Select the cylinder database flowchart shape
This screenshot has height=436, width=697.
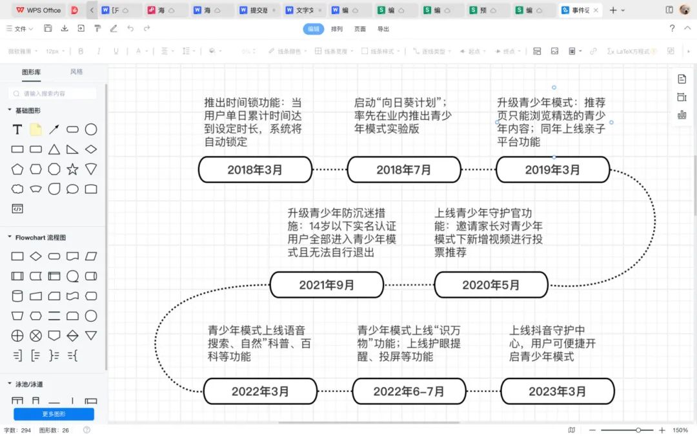[x=17, y=296]
